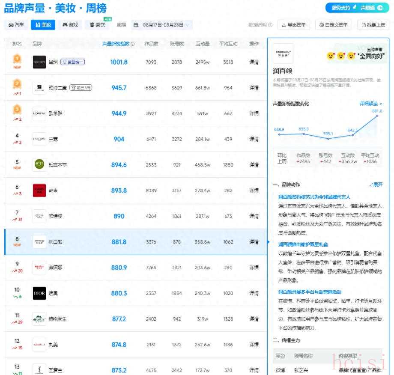The height and width of the screenshot is (375, 394).
Task: Click the 881.8 data point on the trend chart
Action: (377, 116)
